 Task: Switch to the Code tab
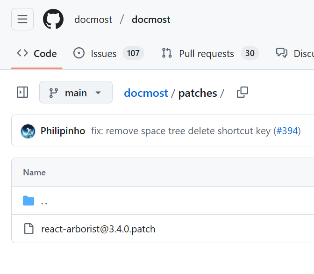coord(37,53)
